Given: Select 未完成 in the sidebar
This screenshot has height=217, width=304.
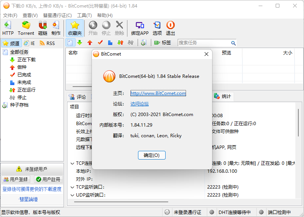Looking at the screenshot, I should (24, 82).
